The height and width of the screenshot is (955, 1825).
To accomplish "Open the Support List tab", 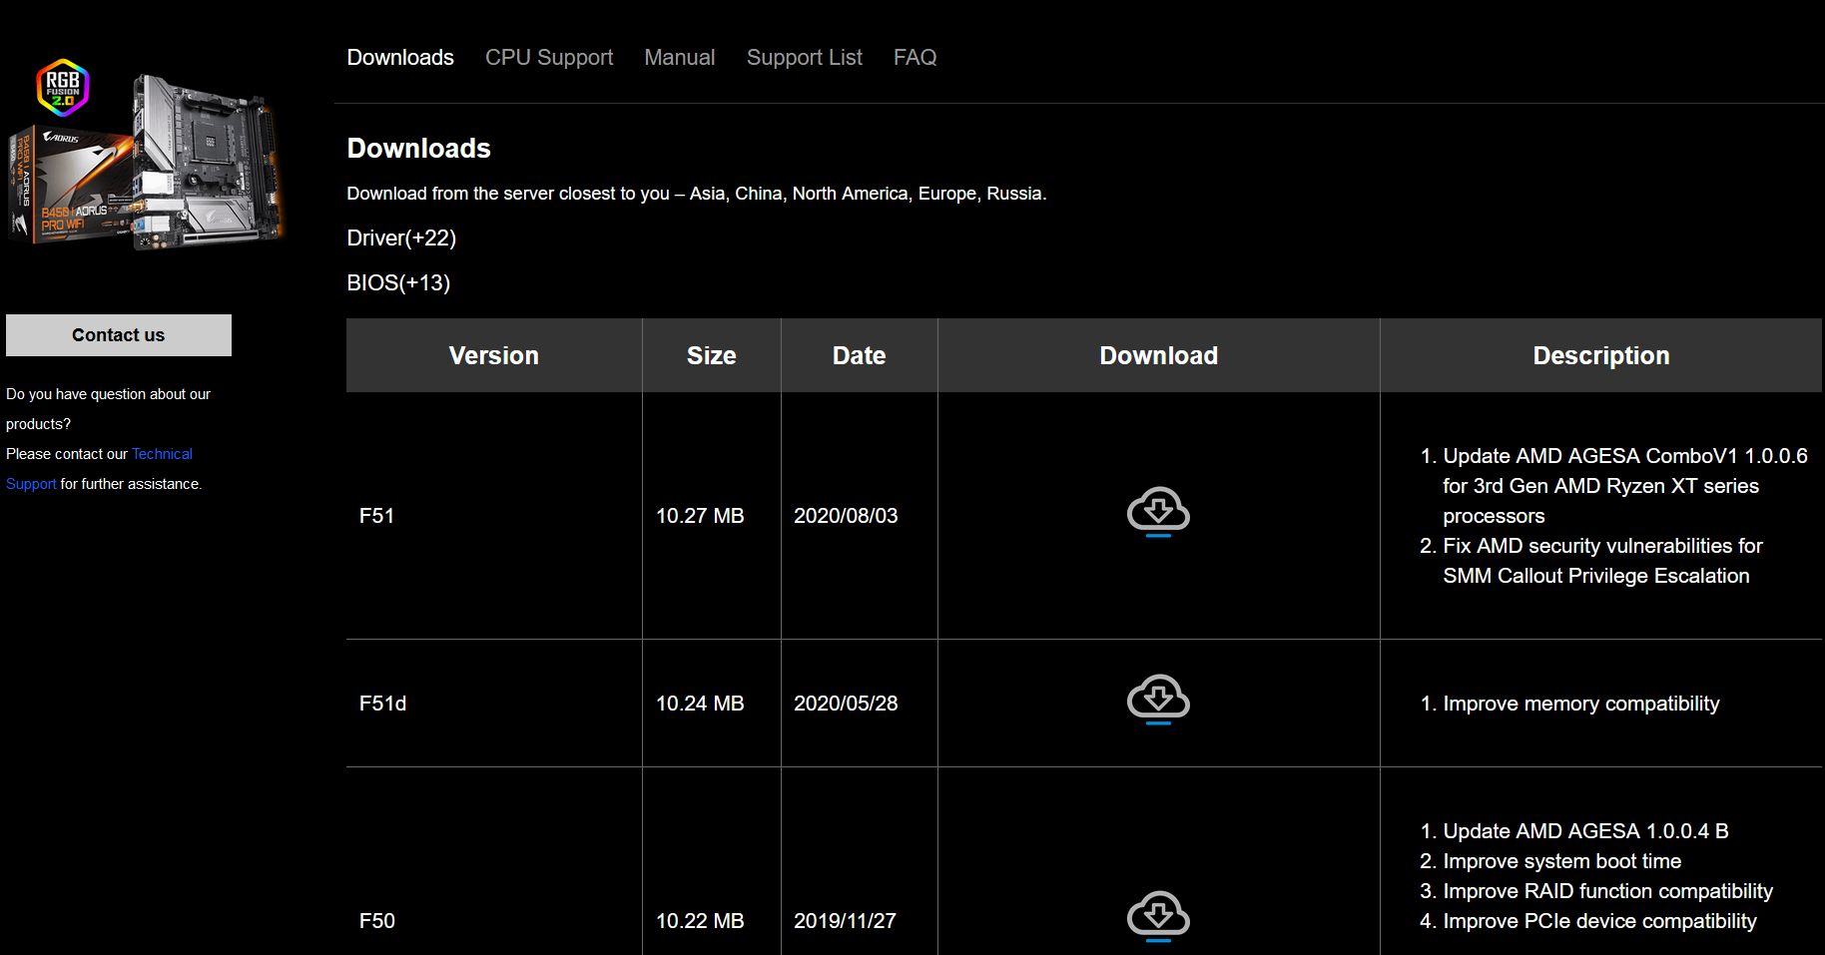I will click(805, 57).
